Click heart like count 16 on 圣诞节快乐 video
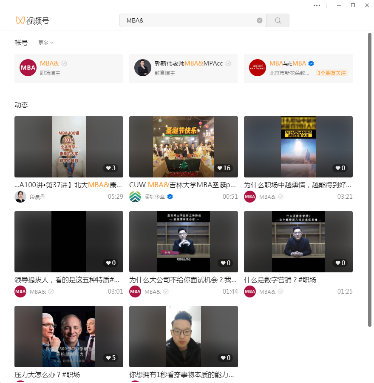 224,168
